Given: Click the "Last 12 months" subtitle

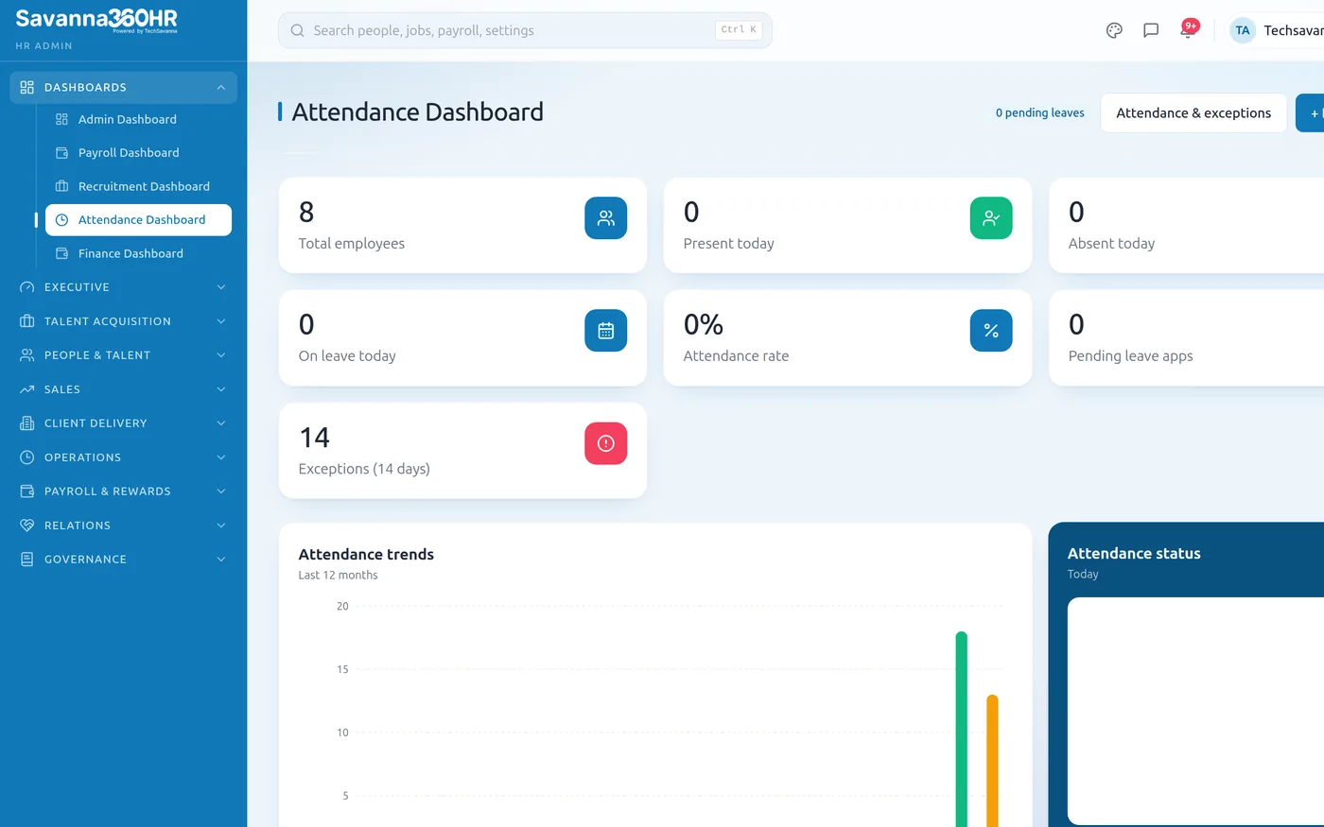Looking at the screenshot, I should coord(338,575).
